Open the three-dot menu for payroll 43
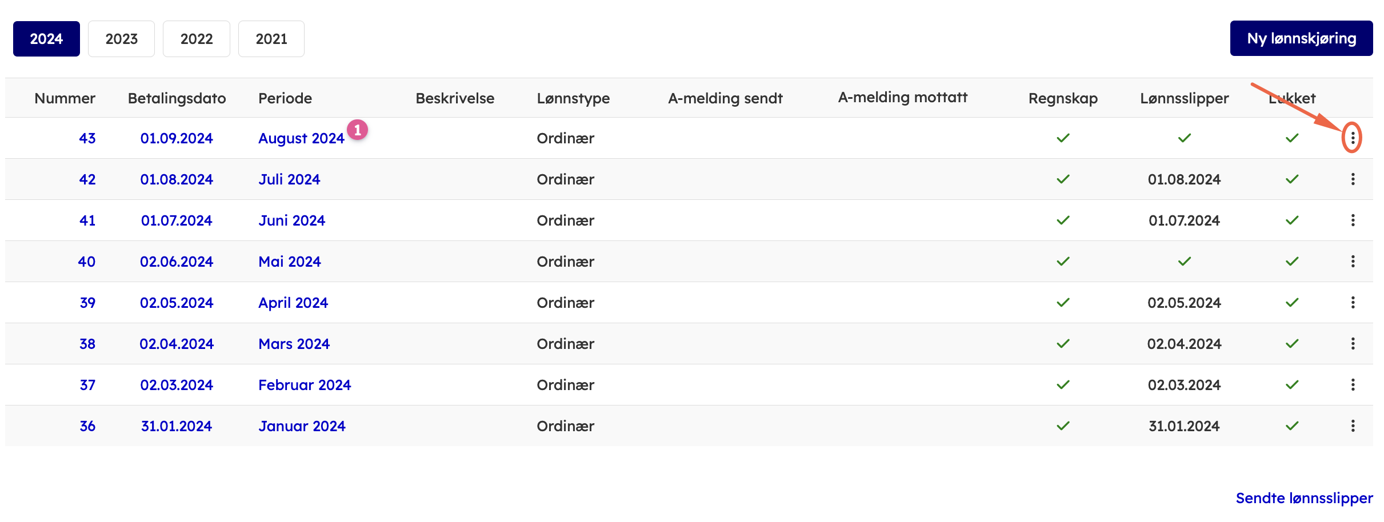The width and height of the screenshot is (1384, 522). pos(1353,138)
